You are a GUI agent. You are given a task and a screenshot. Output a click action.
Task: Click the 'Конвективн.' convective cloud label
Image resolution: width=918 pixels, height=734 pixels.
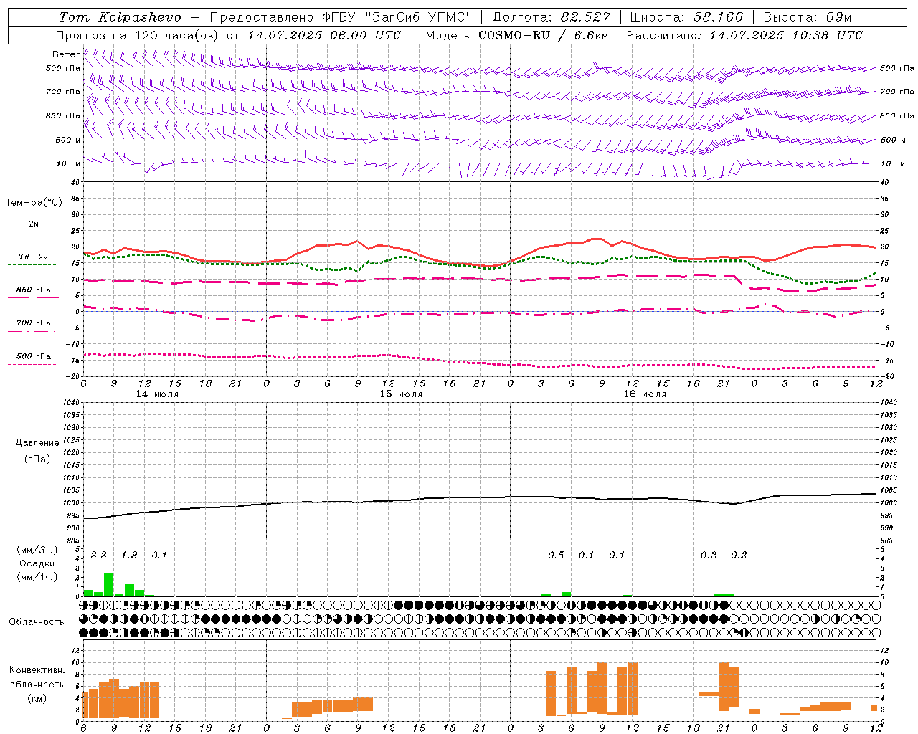(x=37, y=670)
